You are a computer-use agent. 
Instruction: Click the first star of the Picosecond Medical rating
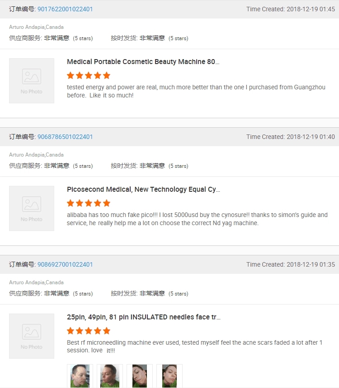(x=71, y=203)
